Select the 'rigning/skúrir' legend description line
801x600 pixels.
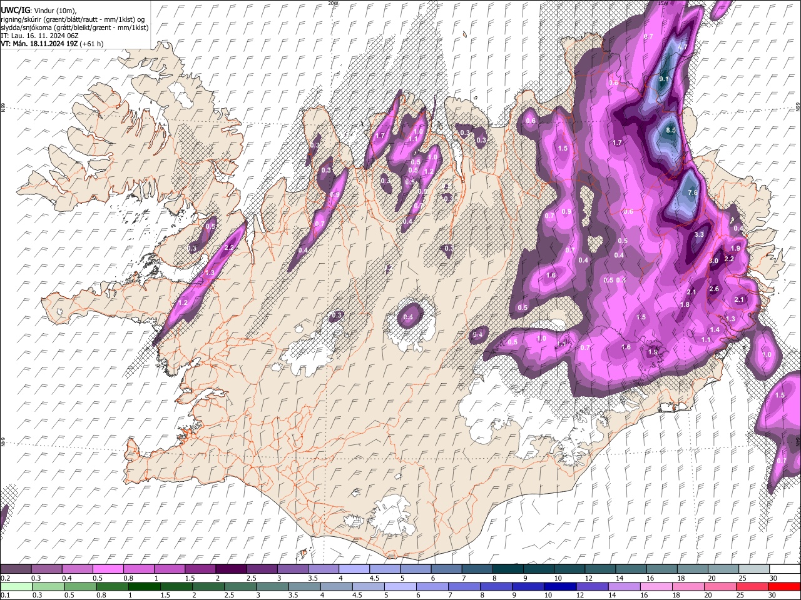click(73, 19)
